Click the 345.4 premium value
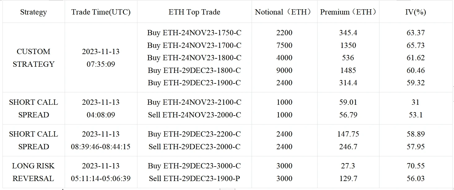Screen dimensions: 454x190 point(348,33)
